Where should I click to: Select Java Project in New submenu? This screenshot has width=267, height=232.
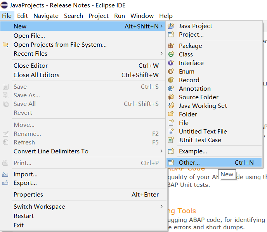(214, 26)
